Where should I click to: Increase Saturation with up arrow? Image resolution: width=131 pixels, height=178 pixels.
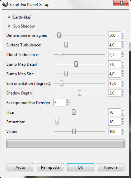click(123, 120)
